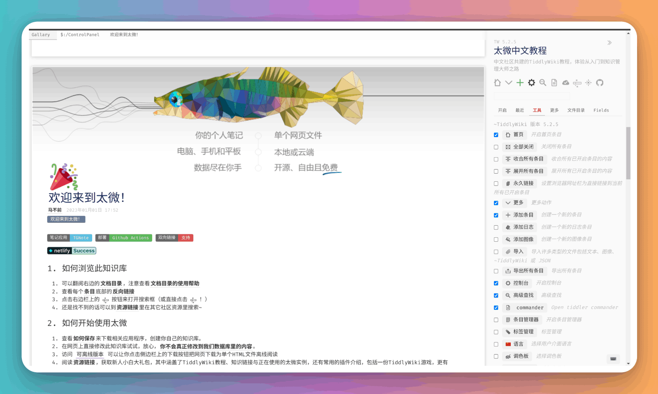
Task: Click the sun-shaped focus icon in toolbar
Action: pyautogui.click(x=588, y=83)
